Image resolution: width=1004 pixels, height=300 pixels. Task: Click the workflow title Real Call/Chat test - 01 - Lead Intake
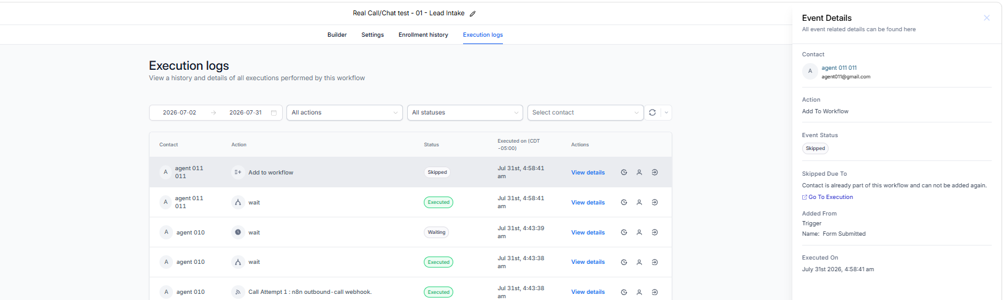(x=408, y=13)
